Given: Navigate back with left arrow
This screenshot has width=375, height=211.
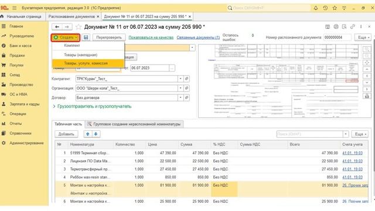Looking at the screenshot, I should (x=57, y=27).
